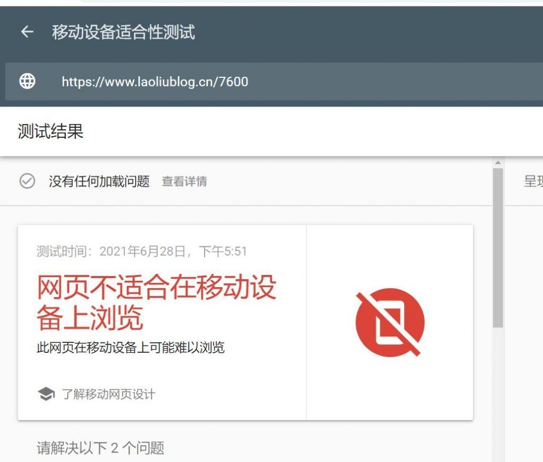Click the vertical scrollbar thumb
This screenshot has width=543, height=462.
[x=498, y=248]
